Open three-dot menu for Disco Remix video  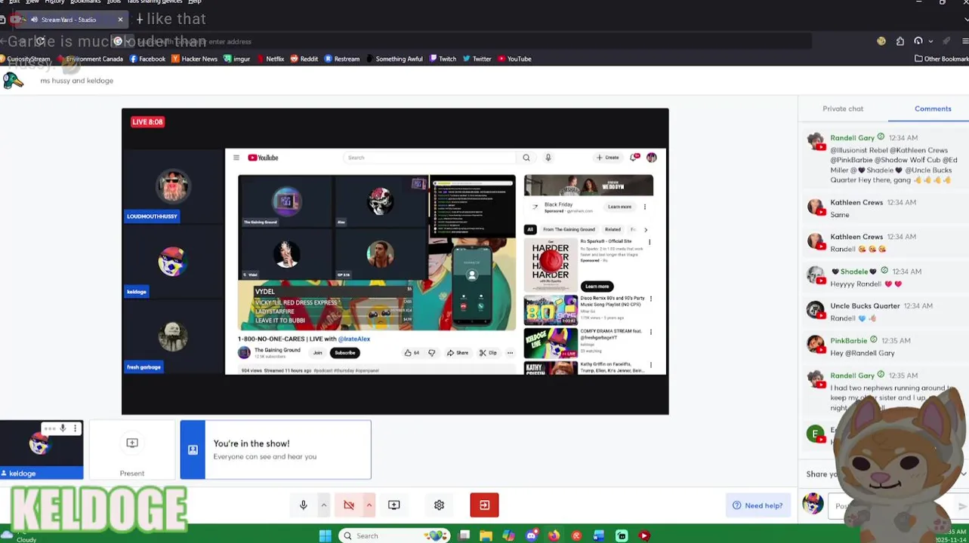point(651,299)
